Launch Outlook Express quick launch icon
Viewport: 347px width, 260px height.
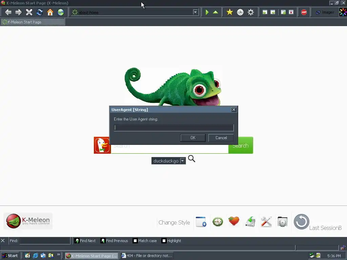click(43, 256)
